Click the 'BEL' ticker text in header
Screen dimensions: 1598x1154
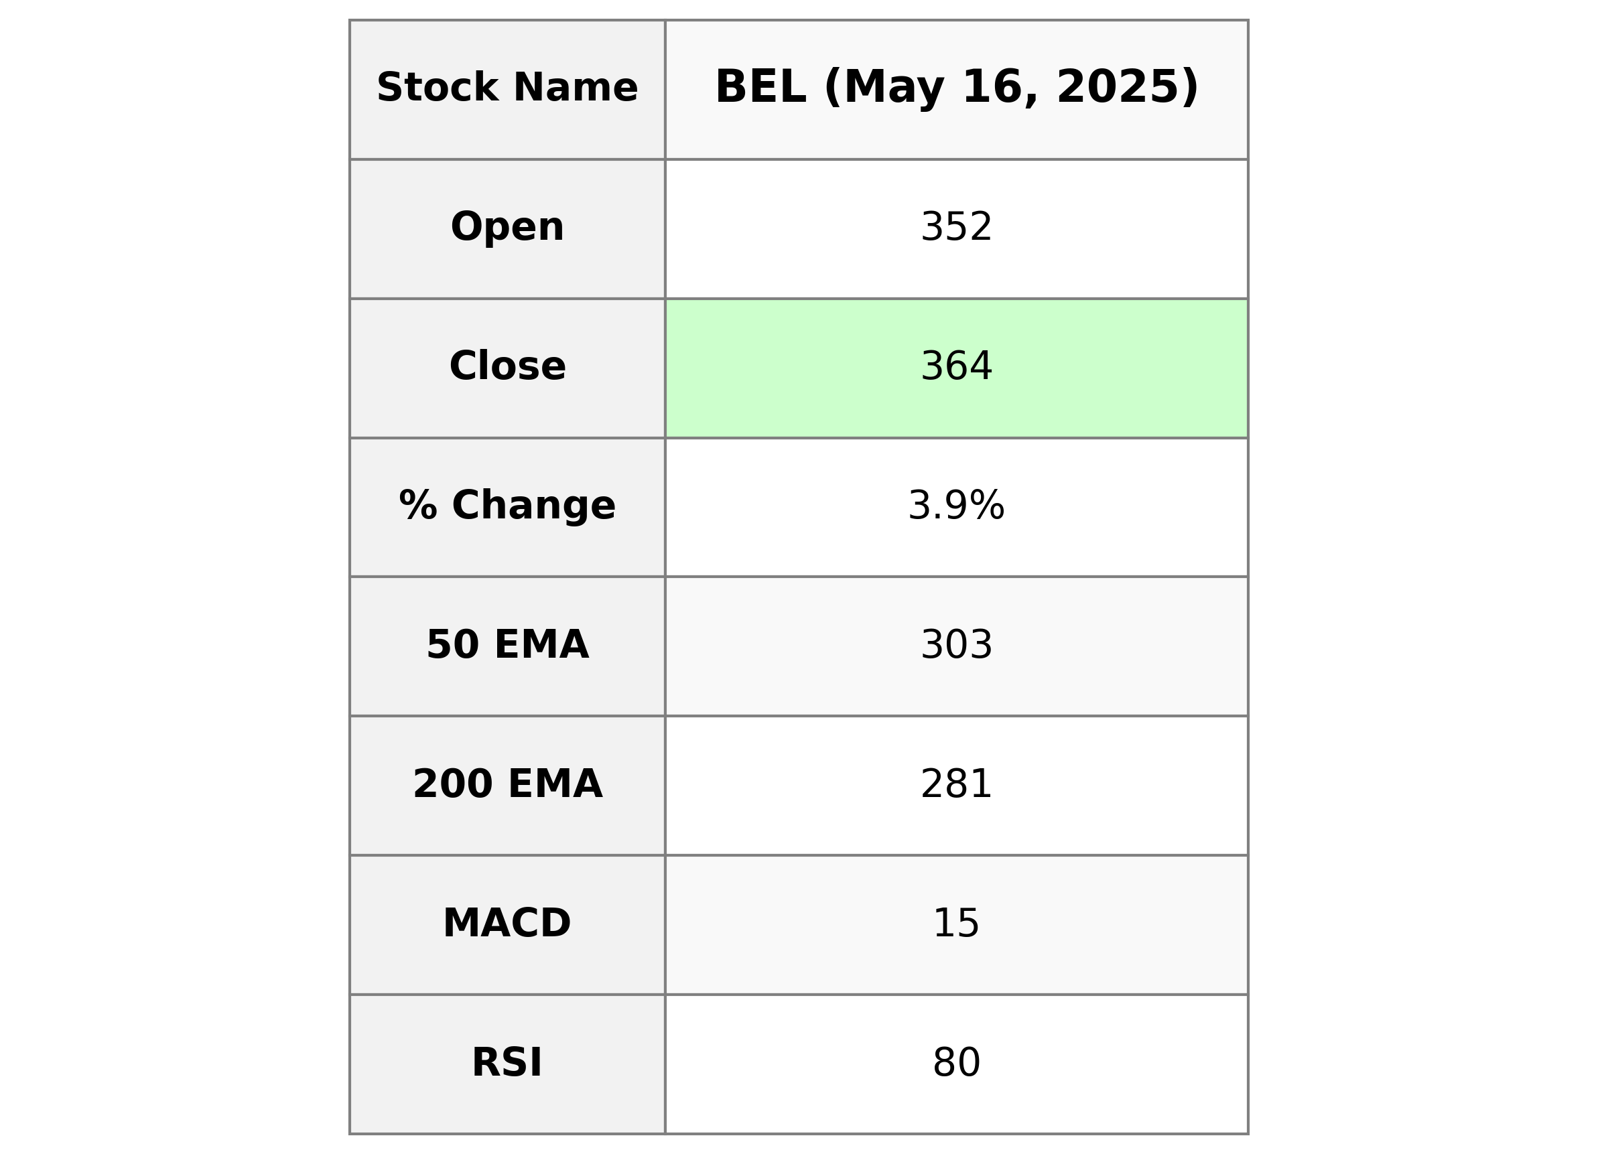[760, 88]
